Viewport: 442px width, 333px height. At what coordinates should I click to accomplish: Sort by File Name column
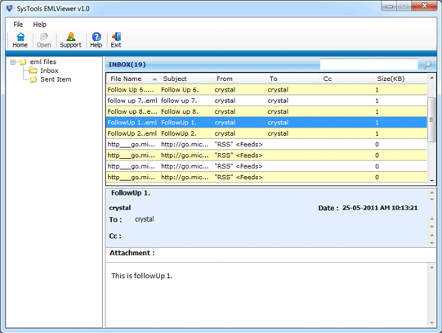coord(132,79)
